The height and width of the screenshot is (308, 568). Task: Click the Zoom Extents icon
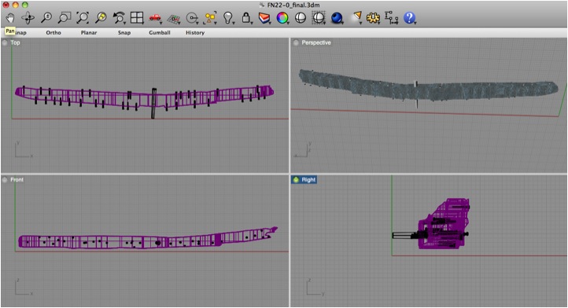pos(83,18)
